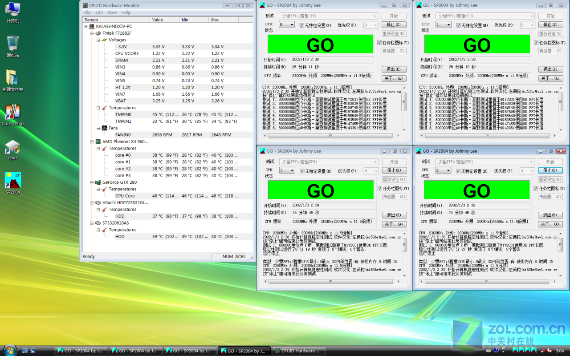Collapse the Fintek F71882F tree node

pyautogui.click(x=92, y=33)
